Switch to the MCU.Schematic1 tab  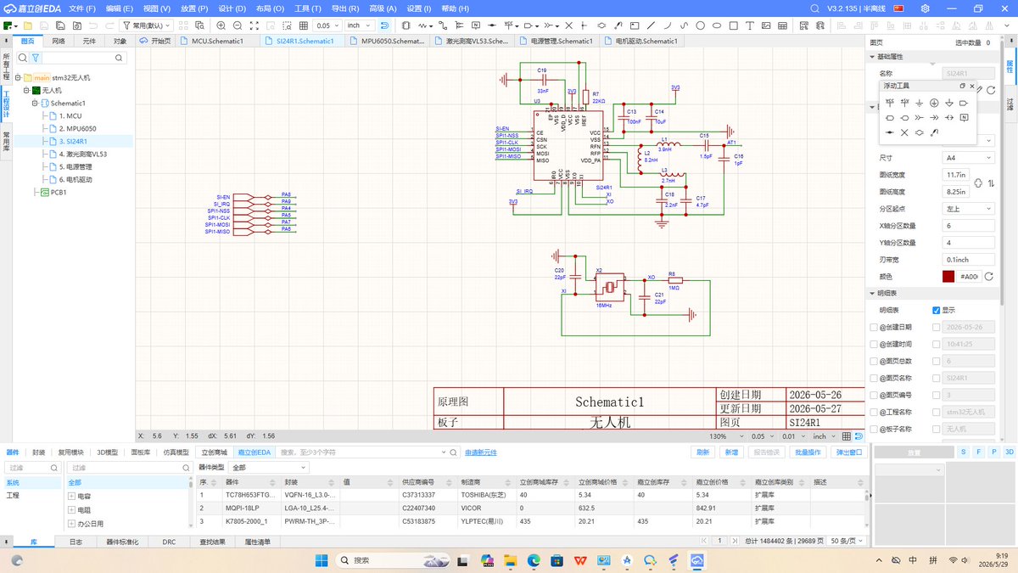(217, 41)
